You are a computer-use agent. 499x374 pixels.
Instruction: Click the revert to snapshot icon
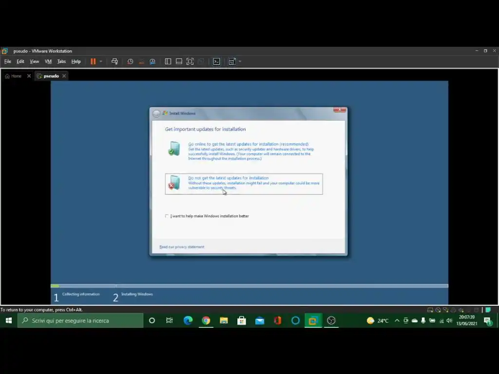(x=141, y=61)
